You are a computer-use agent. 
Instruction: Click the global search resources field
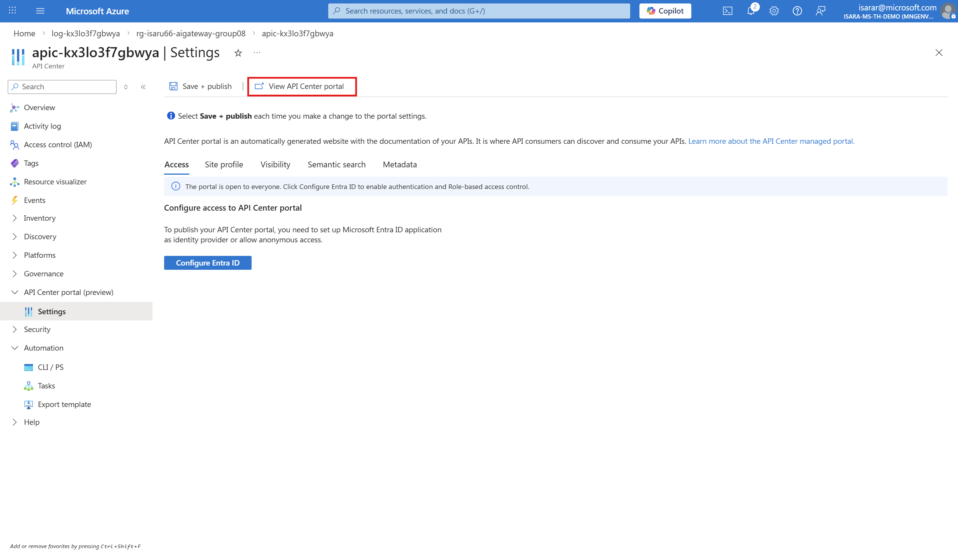tap(479, 11)
